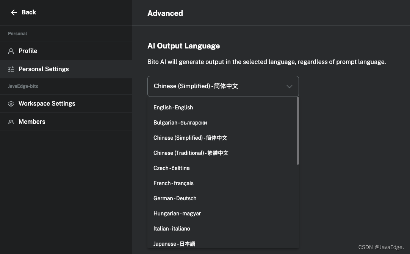Image resolution: width=410 pixels, height=254 pixels.
Task: Choose Bulgarian language option
Action: 222,123
